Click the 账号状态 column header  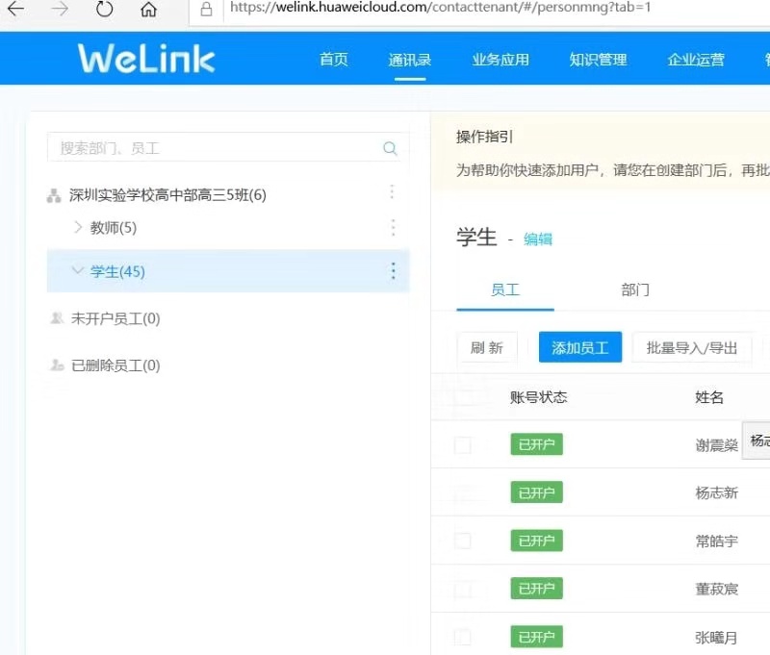click(x=538, y=397)
